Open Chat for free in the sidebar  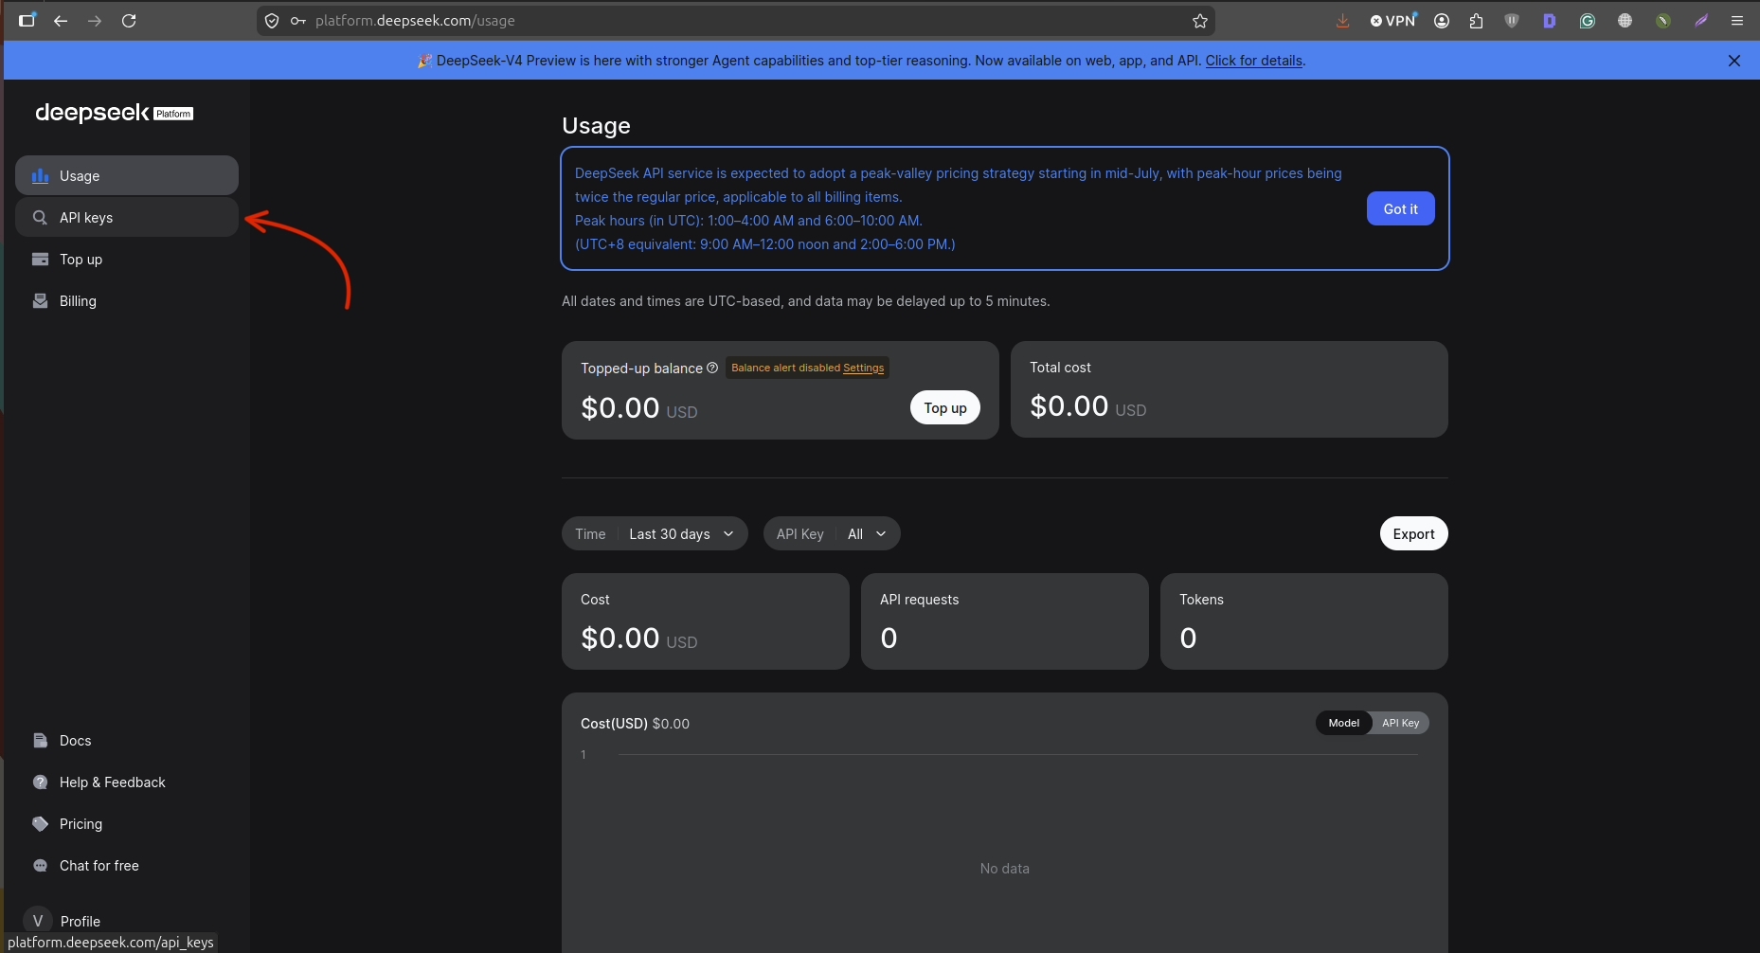pos(127,865)
